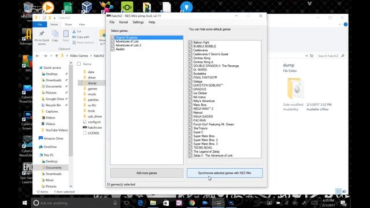Toggle the TECMO BOWL checkbox
The height and width of the screenshot is (208, 370).
190,148
